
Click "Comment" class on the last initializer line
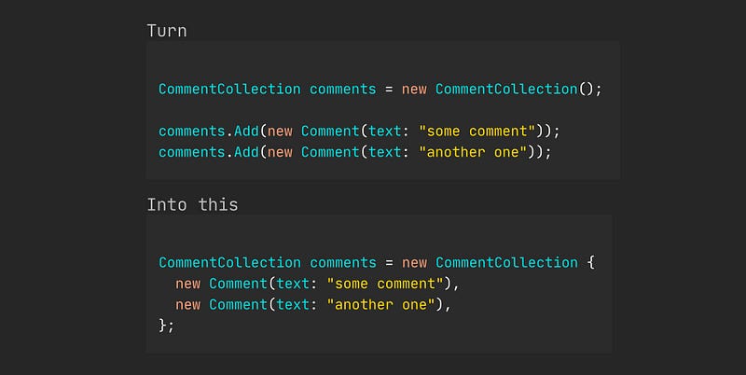(x=238, y=304)
